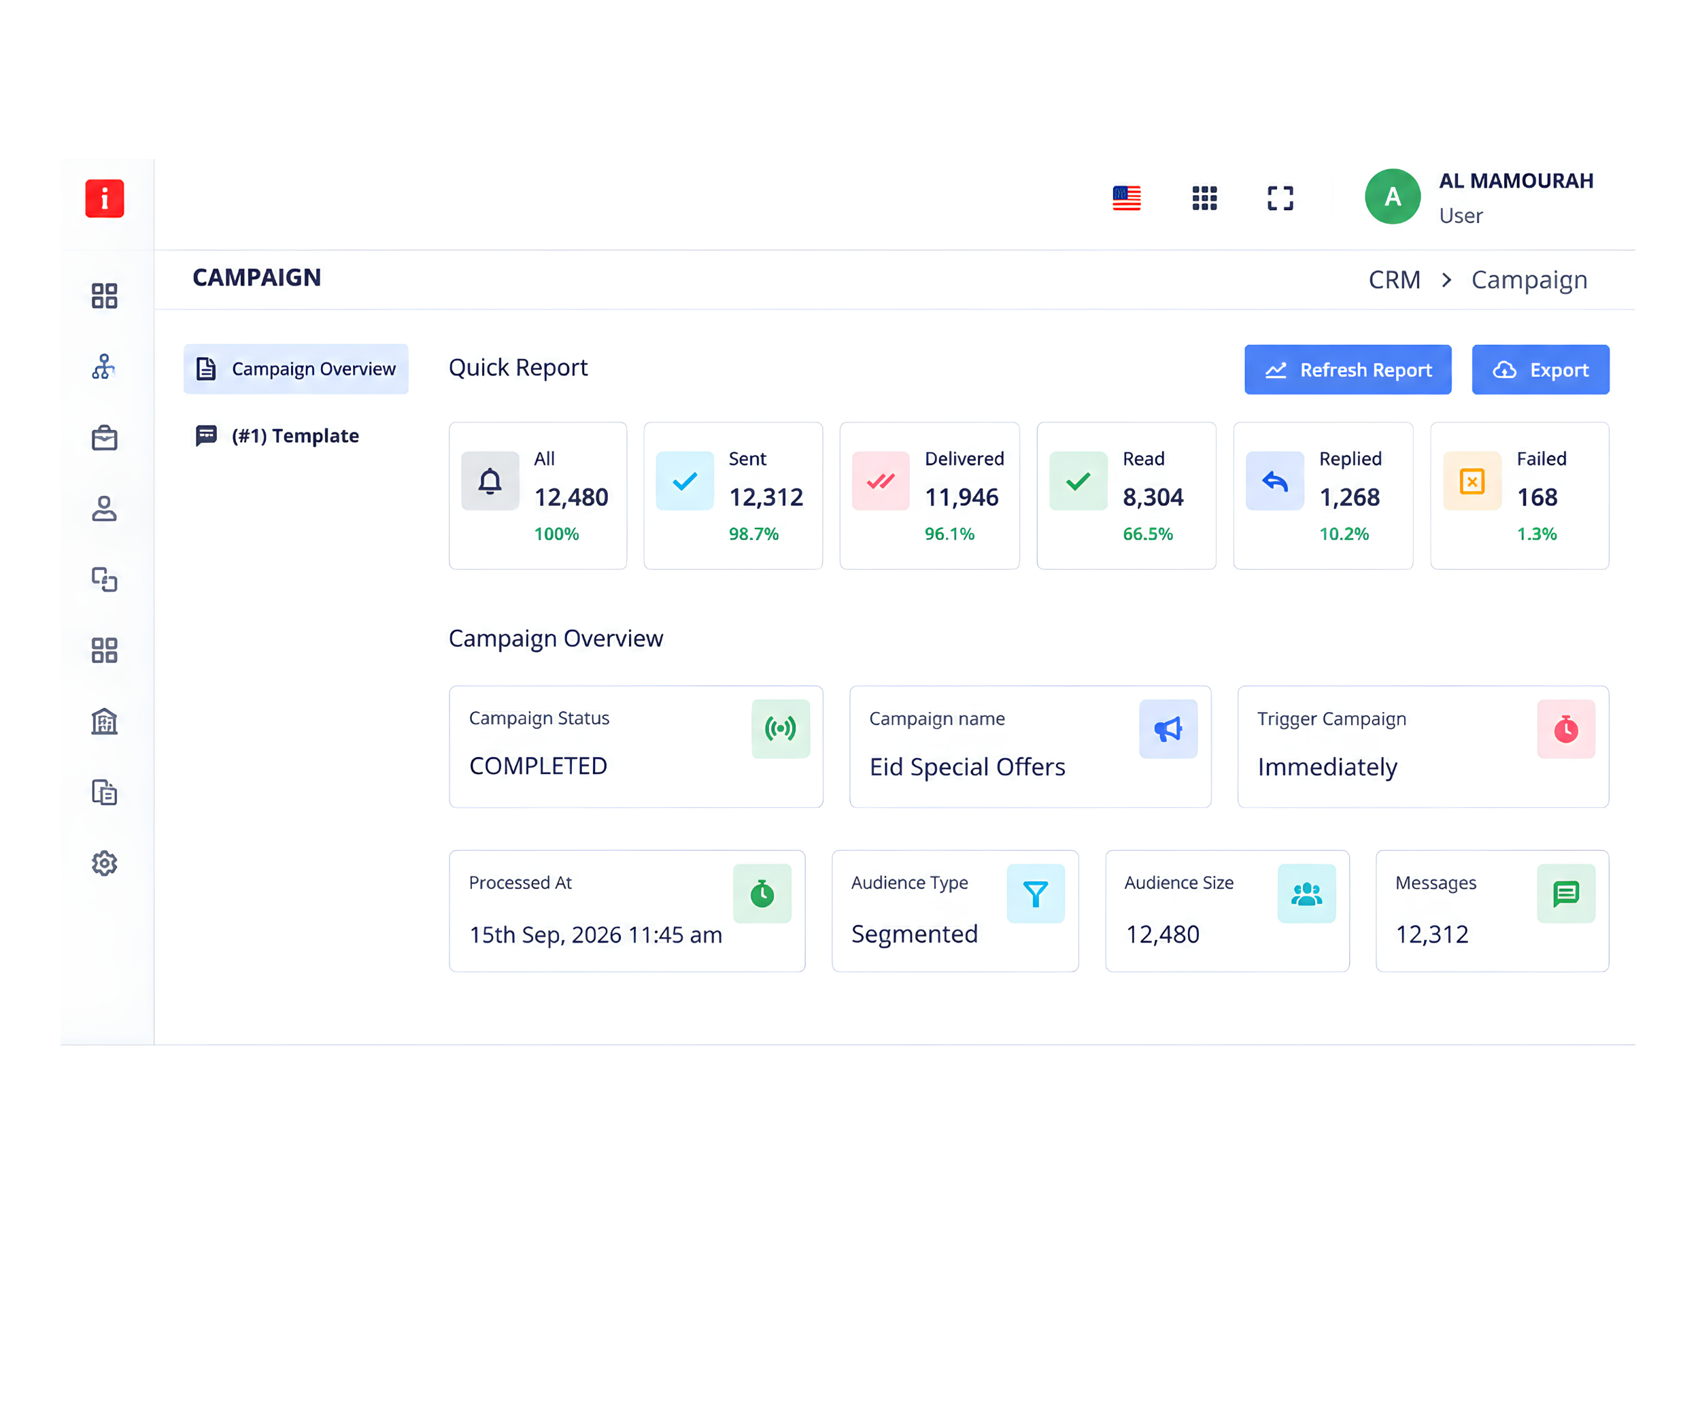
Task: Click the Campaign name megaphone icon
Action: point(1168,729)
